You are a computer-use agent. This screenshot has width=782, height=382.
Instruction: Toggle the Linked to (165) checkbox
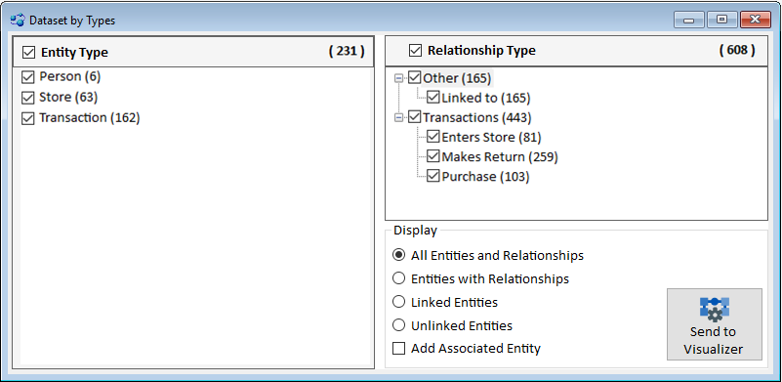click(432, 98)
